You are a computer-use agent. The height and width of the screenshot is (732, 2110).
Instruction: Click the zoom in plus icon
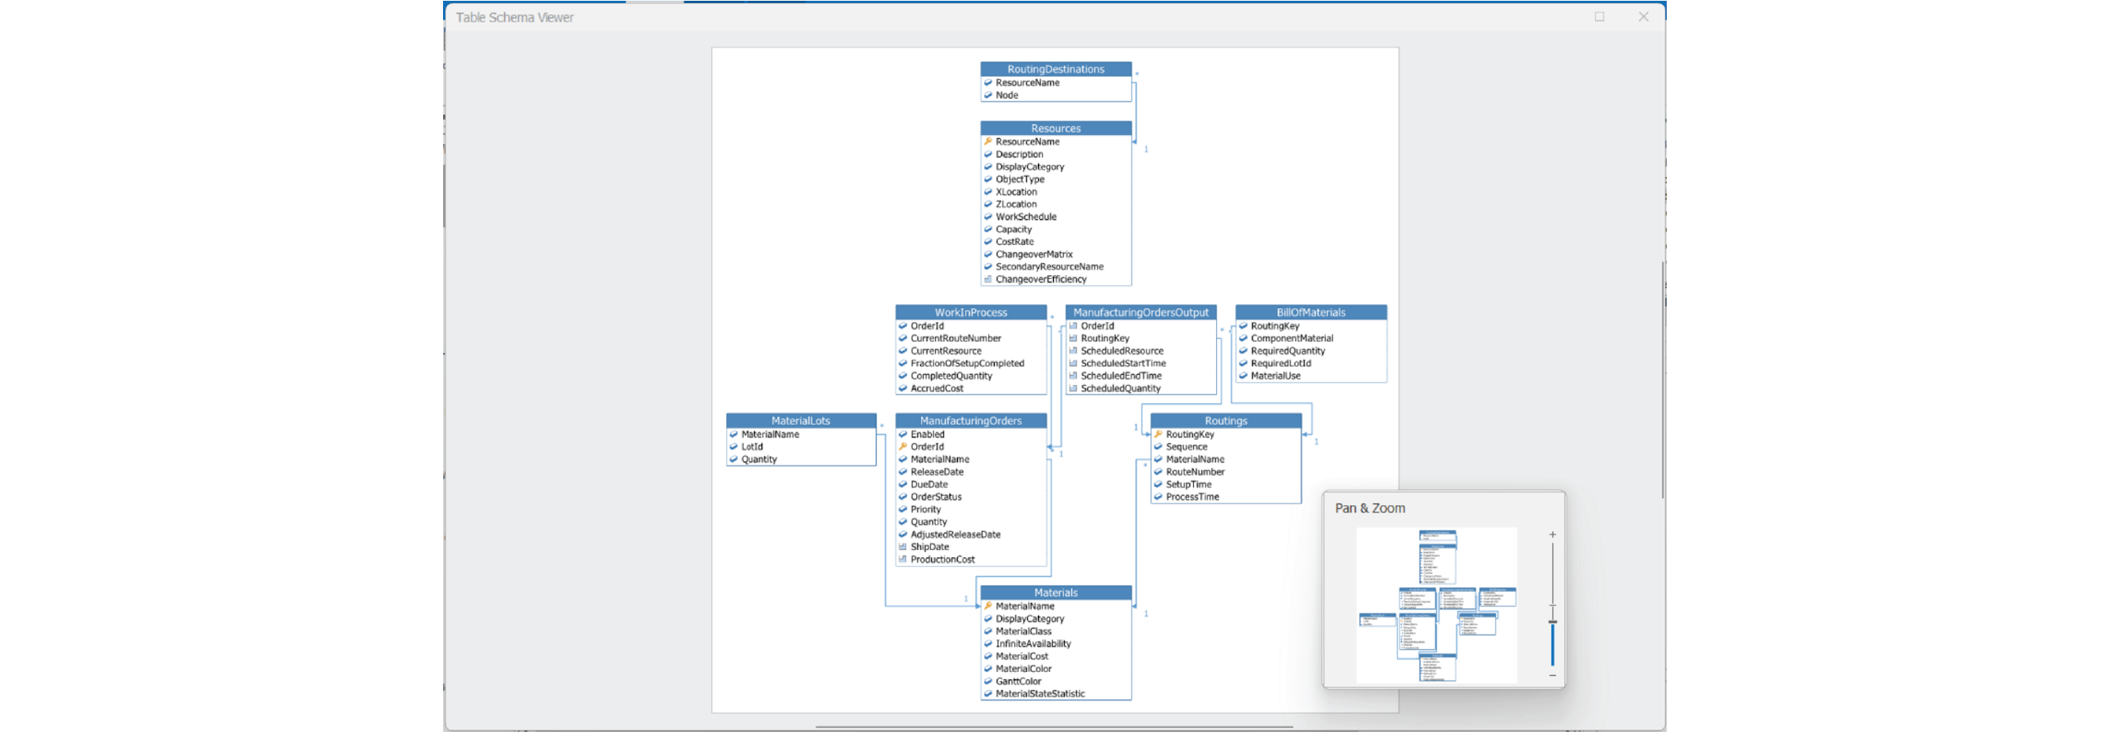tap(1552, 534)
